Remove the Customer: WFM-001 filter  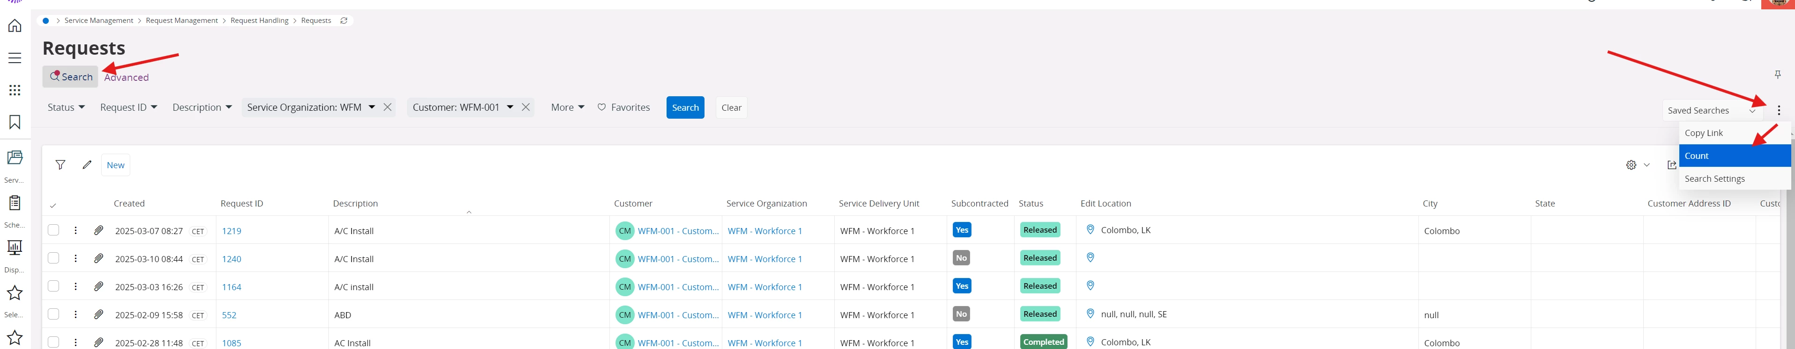click(x=526, y=107)
